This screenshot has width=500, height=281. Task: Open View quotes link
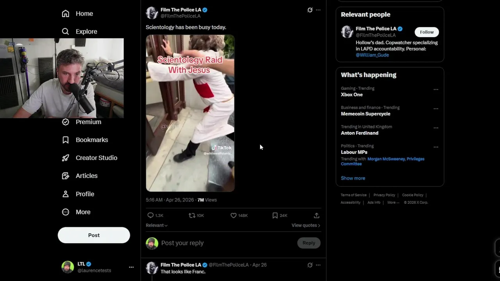(x=305, y=225)
